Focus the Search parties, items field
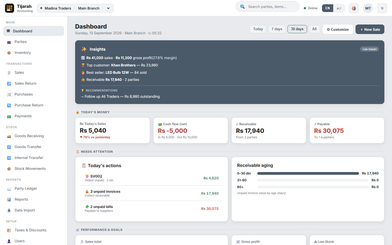 click(x=267, y=7)
